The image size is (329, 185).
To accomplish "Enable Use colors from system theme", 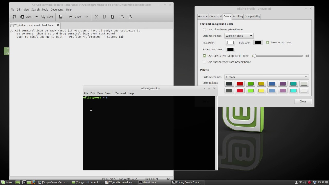I will coord(204,29).
